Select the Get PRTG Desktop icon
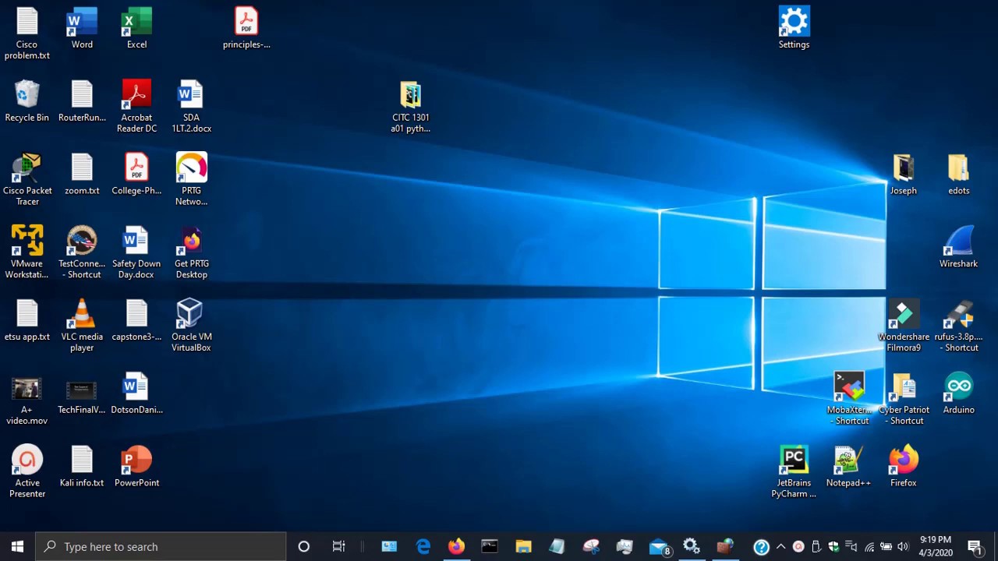 191,253
